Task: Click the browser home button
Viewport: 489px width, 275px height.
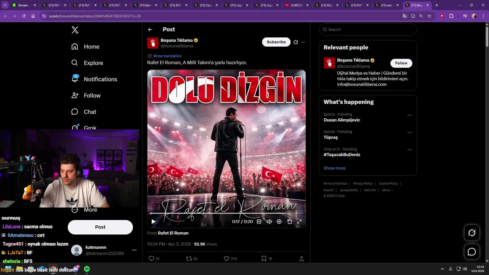Action: pos(33,16)
